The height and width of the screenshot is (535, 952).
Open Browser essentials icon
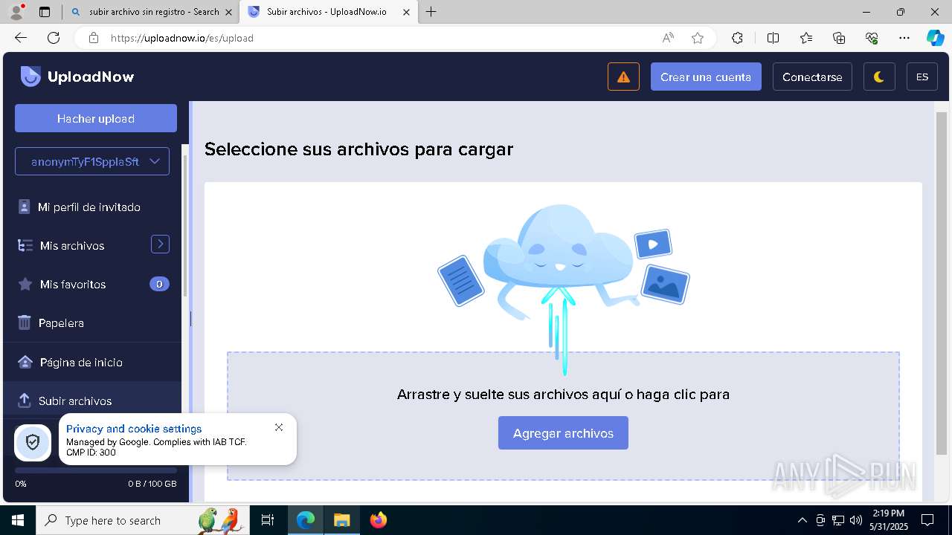872,38
